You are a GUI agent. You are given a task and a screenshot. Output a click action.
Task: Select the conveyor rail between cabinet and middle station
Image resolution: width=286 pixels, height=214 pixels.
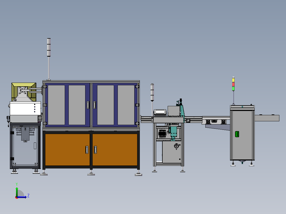(x=146, y=119)
